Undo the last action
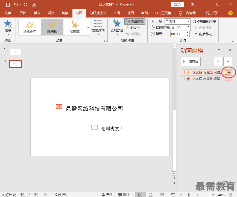The width and height of the screenshot is (237, 197). coord(16,4)
